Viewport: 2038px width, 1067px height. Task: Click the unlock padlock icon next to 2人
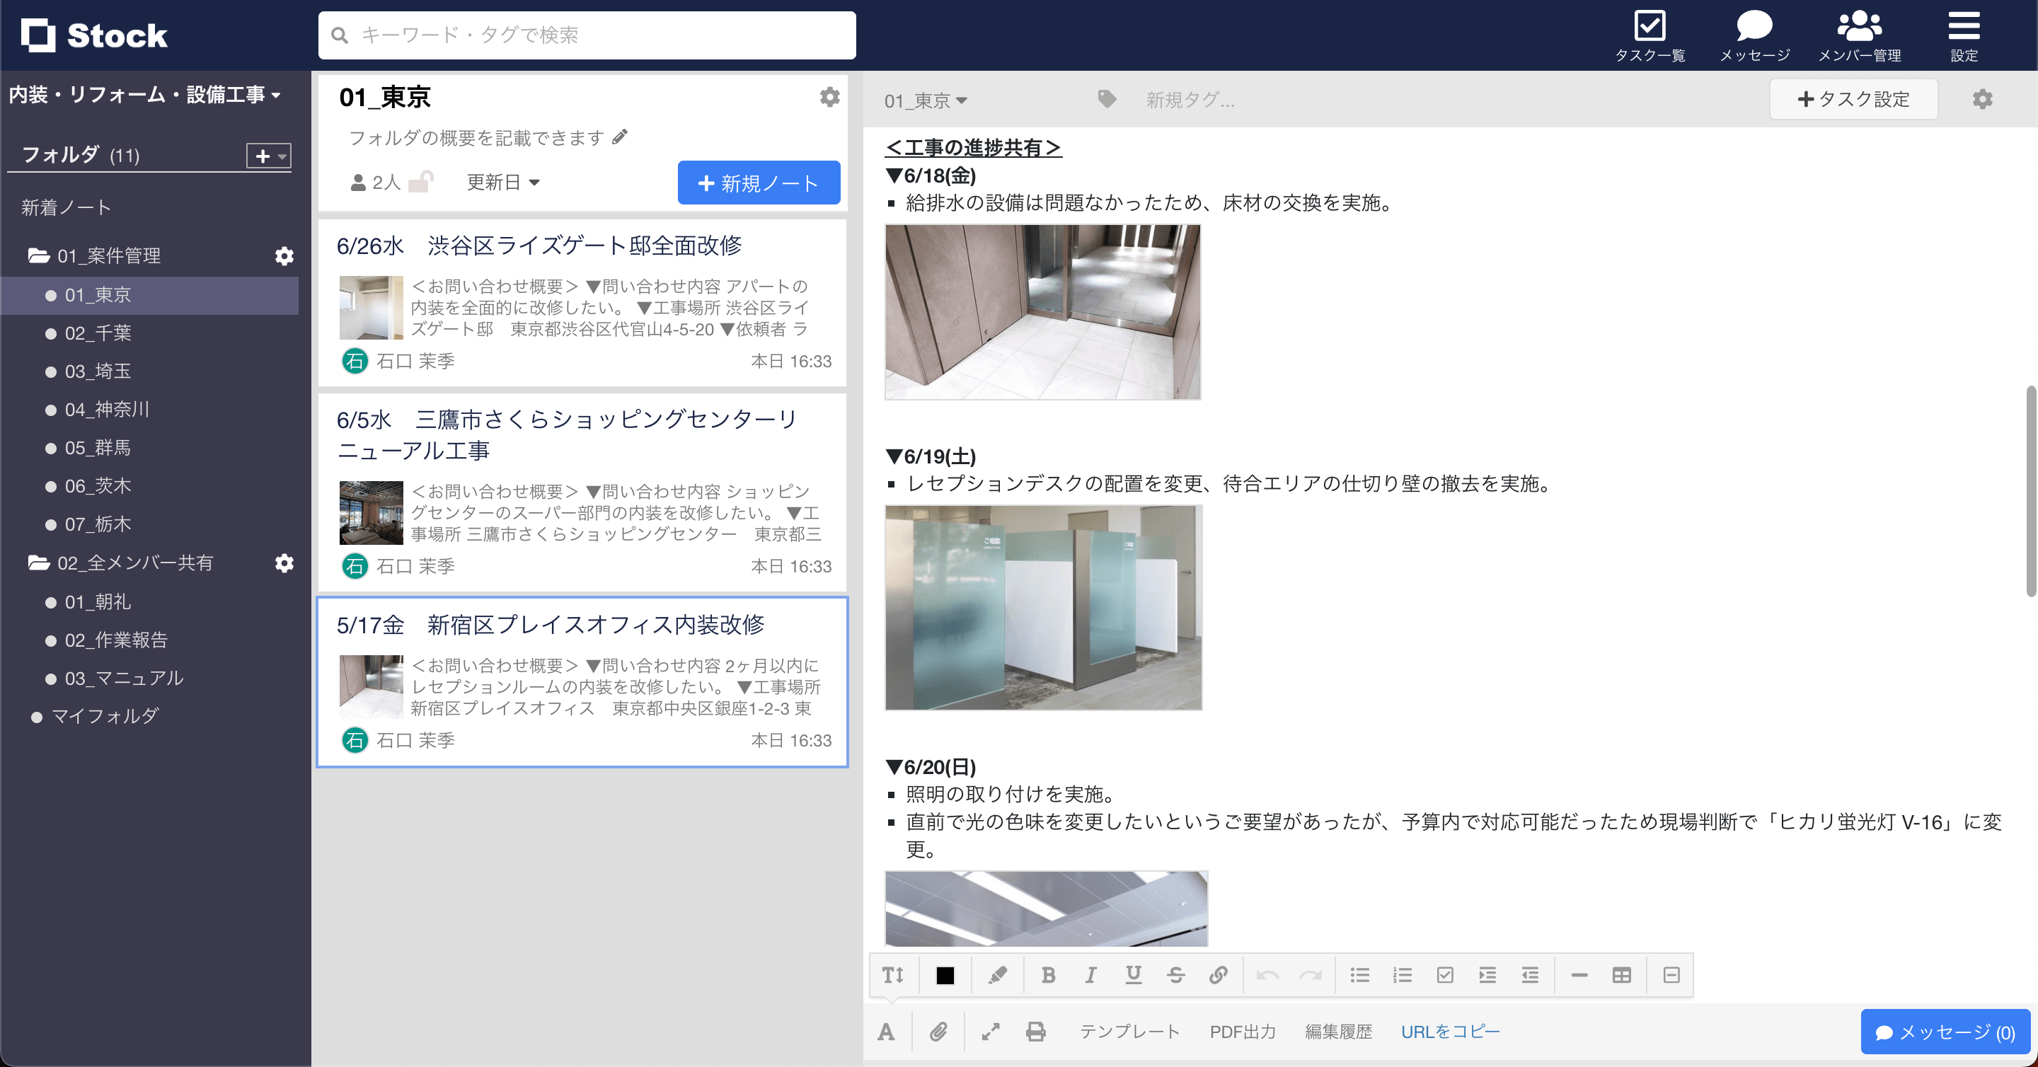point(422,182)
